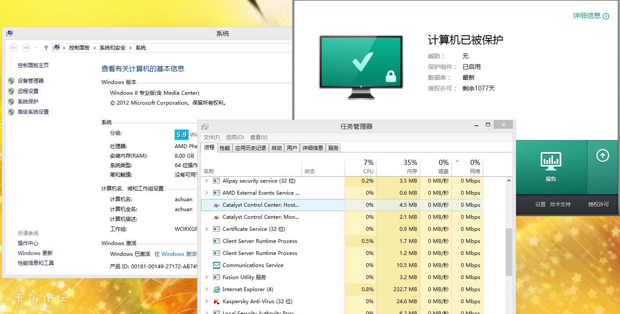
Task: Click the System window title bar icon
Action: point(9,33)
